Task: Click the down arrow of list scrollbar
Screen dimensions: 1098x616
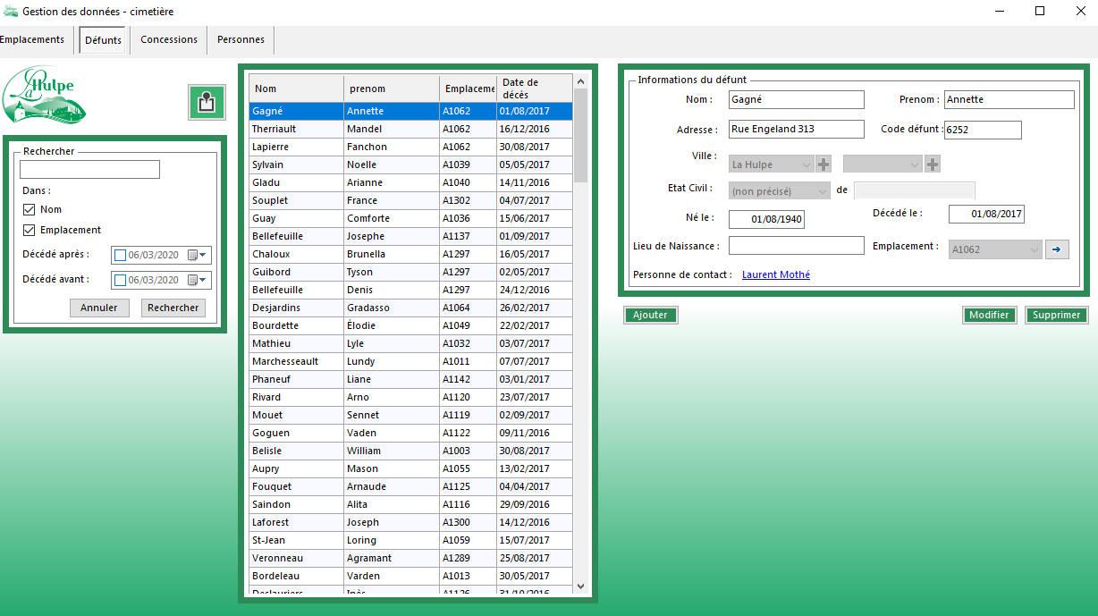Action: [580, 586]
